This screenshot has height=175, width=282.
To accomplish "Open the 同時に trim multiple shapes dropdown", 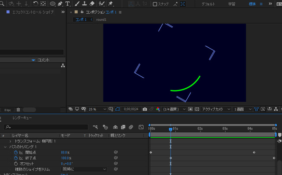I will [x=84, y=169].
